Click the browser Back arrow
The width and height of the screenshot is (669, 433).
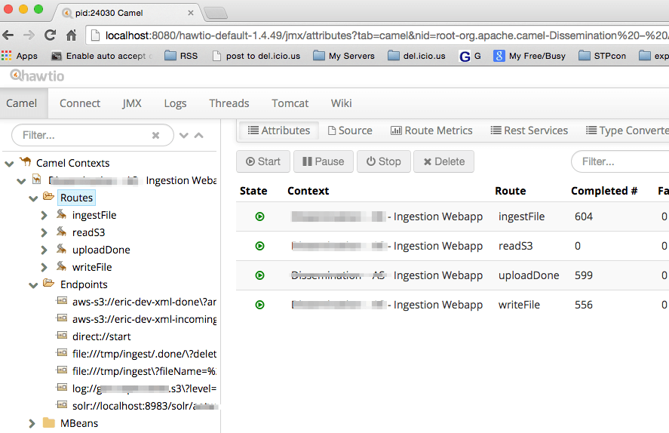[8, 35]
